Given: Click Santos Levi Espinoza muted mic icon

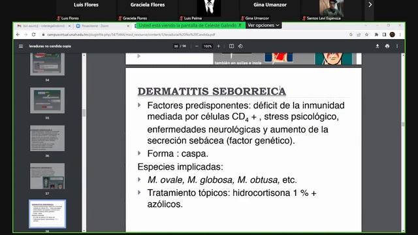Looking at the screenshot, I should (304, 18).
